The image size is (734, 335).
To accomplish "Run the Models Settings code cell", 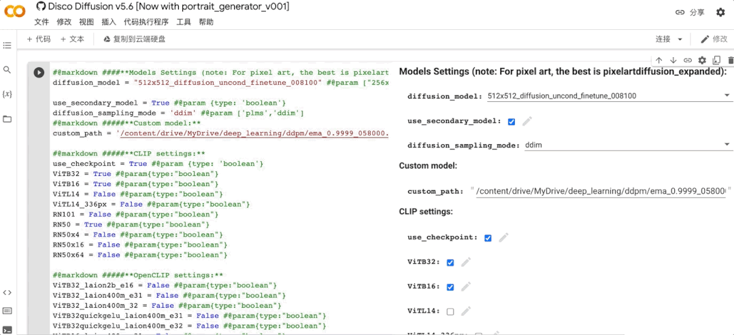I will click(x=39, y=73).
